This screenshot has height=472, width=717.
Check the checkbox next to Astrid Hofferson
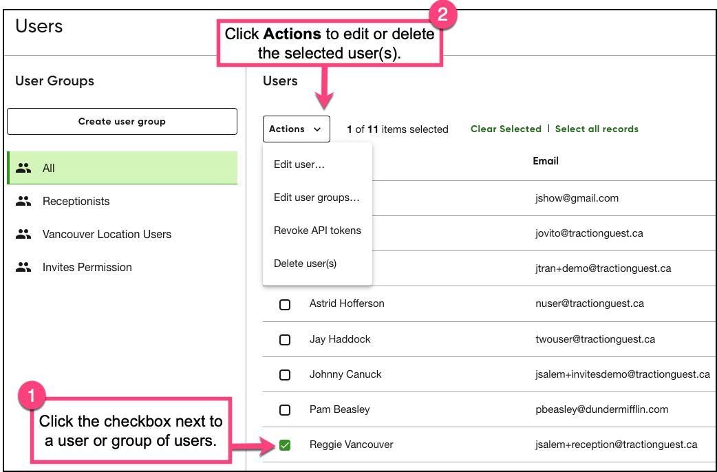tap(285, 304)
